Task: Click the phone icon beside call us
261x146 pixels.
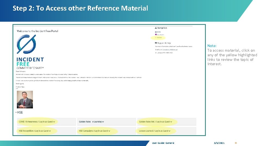Action: pyautogui.click(x=156, y=53)
